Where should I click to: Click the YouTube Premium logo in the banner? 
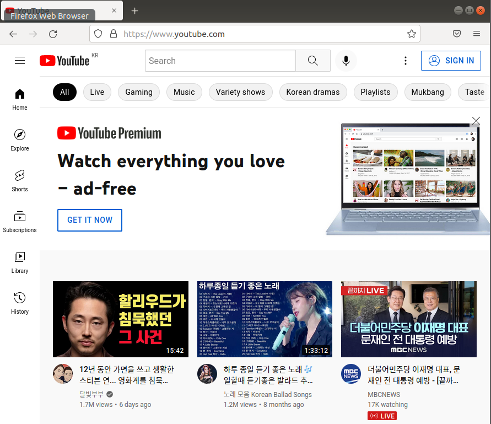click(x=109, y=133)
